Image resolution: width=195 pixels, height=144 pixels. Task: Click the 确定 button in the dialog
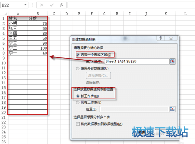[142, 133]
